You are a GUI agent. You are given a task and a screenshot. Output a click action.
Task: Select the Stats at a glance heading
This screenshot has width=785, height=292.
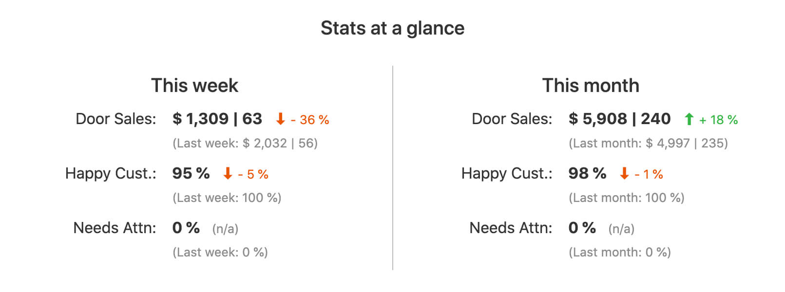[392, 28]
